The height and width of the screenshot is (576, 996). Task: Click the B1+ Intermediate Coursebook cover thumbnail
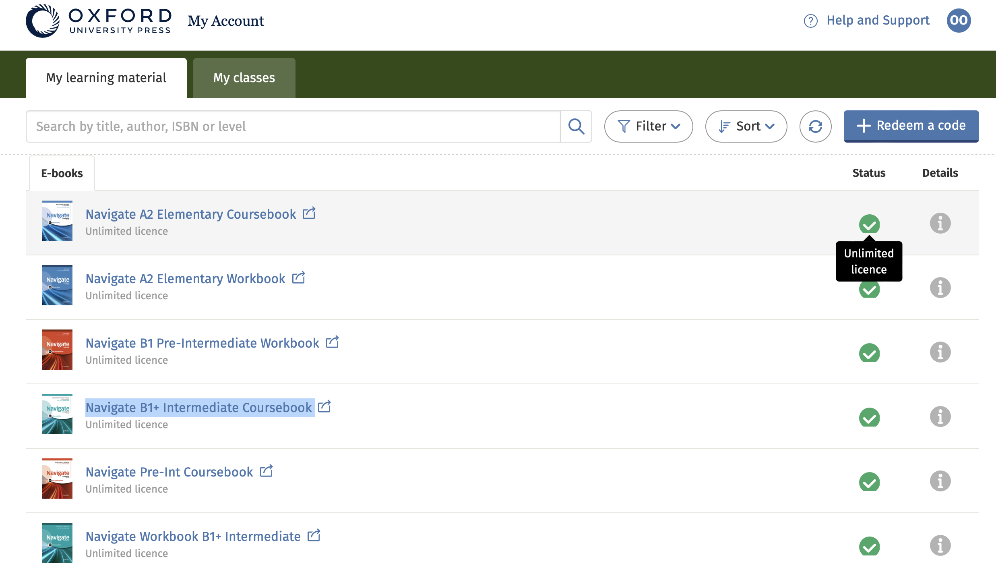click(x=57, y=414)
